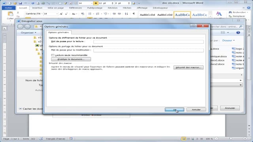Click the tab selector L icon by ruler
This screenshot has width=253, height=142.
[x=5, y=28]
